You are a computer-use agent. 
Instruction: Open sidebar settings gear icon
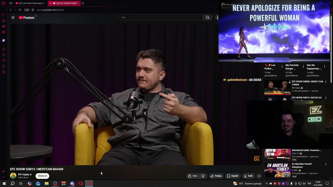pyautogui.click(x=4, y=72)
